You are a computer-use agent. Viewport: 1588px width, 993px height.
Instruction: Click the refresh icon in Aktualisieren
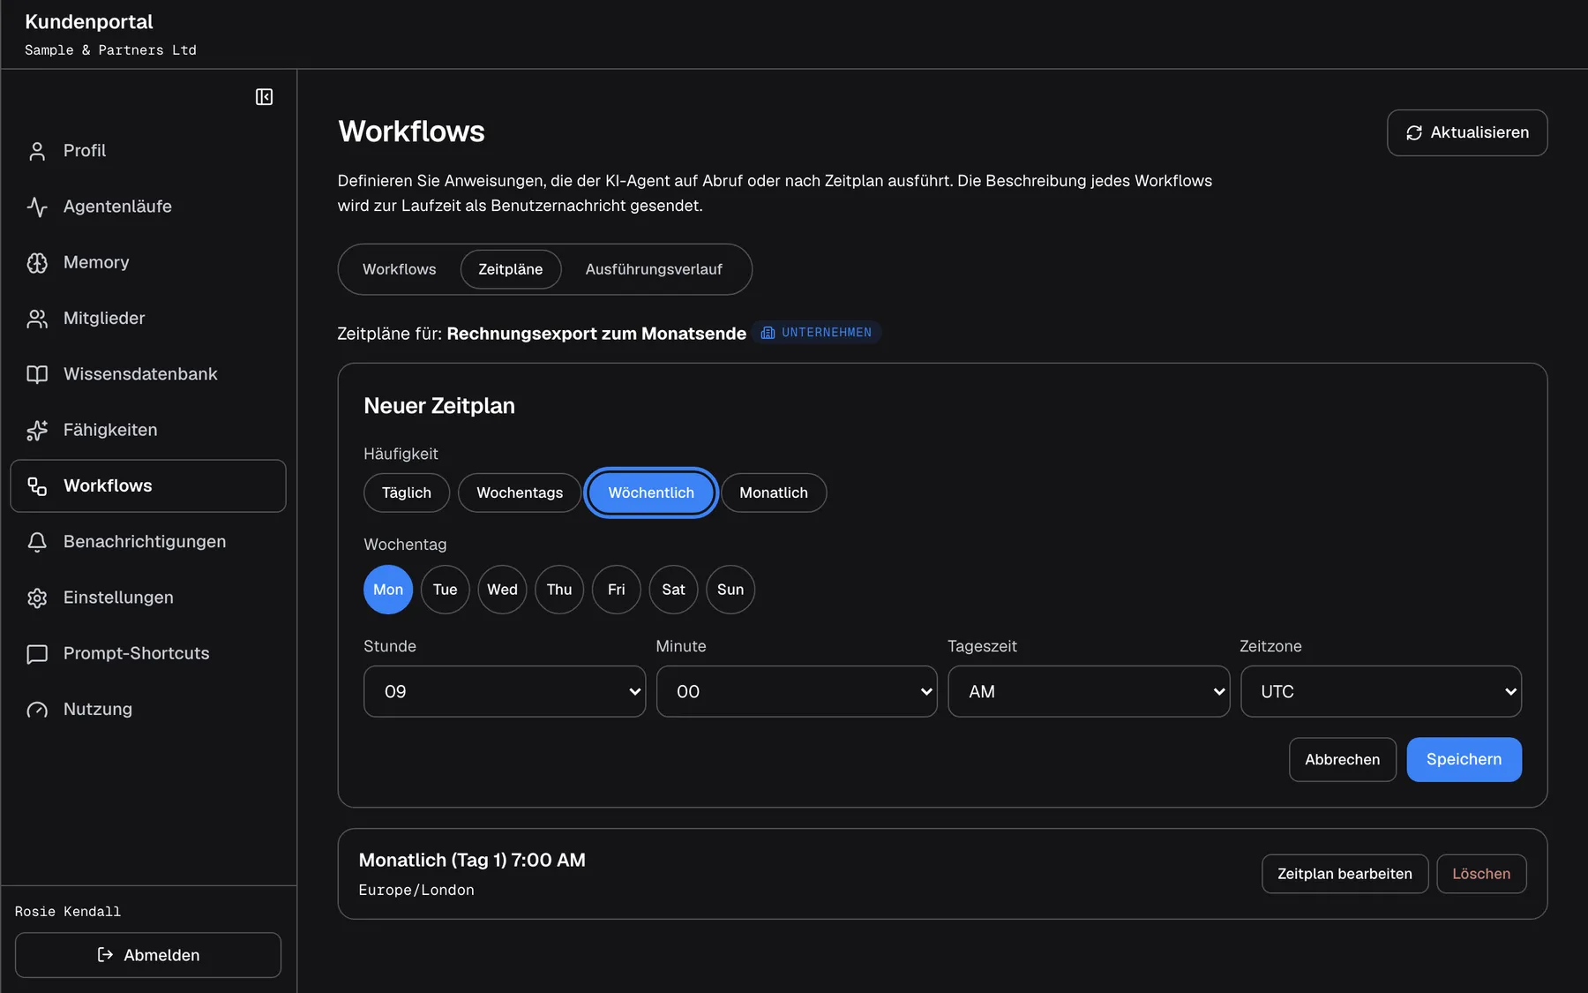(1414, 132)
